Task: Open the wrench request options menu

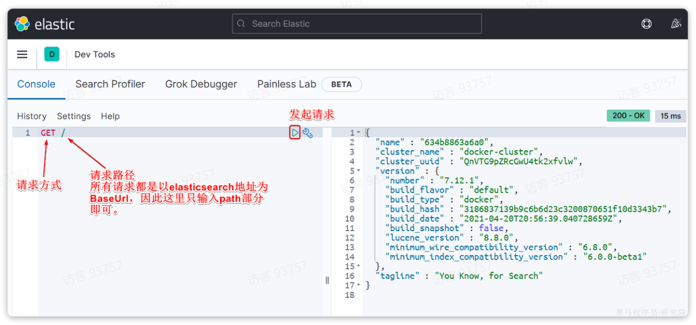Action: (307, 133)
